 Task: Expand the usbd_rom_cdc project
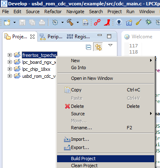pyautogui.click(x=9, y=76)
